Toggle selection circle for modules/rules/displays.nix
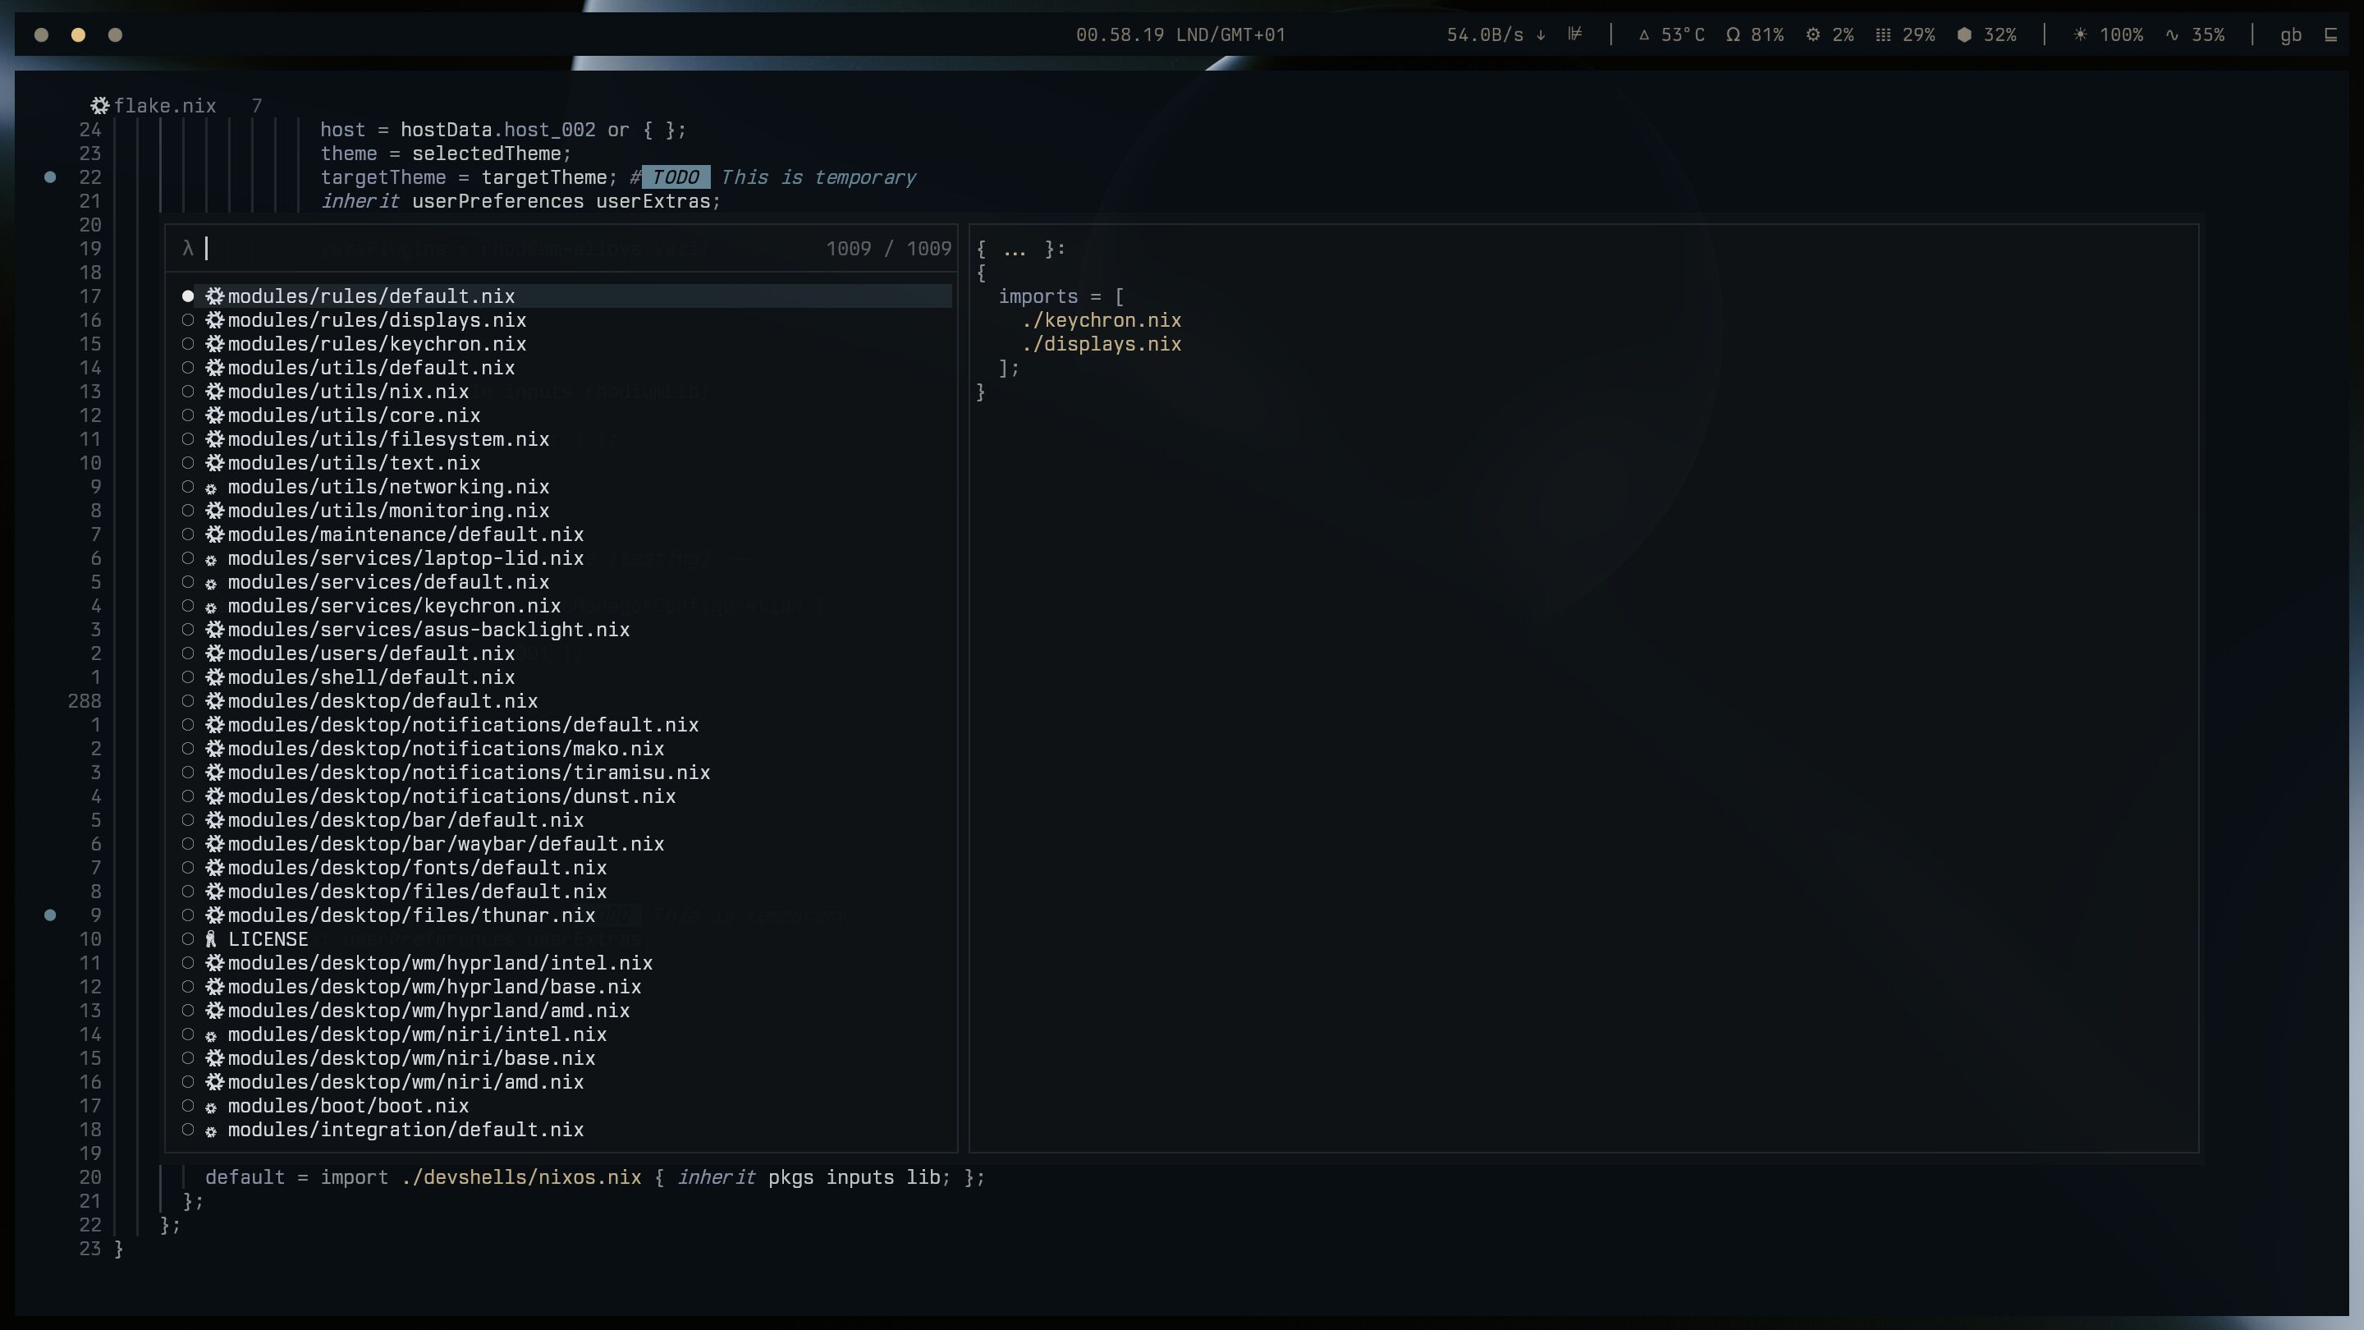The image size is (2364, 1330). pyautogui.click(x=188, y=320)
